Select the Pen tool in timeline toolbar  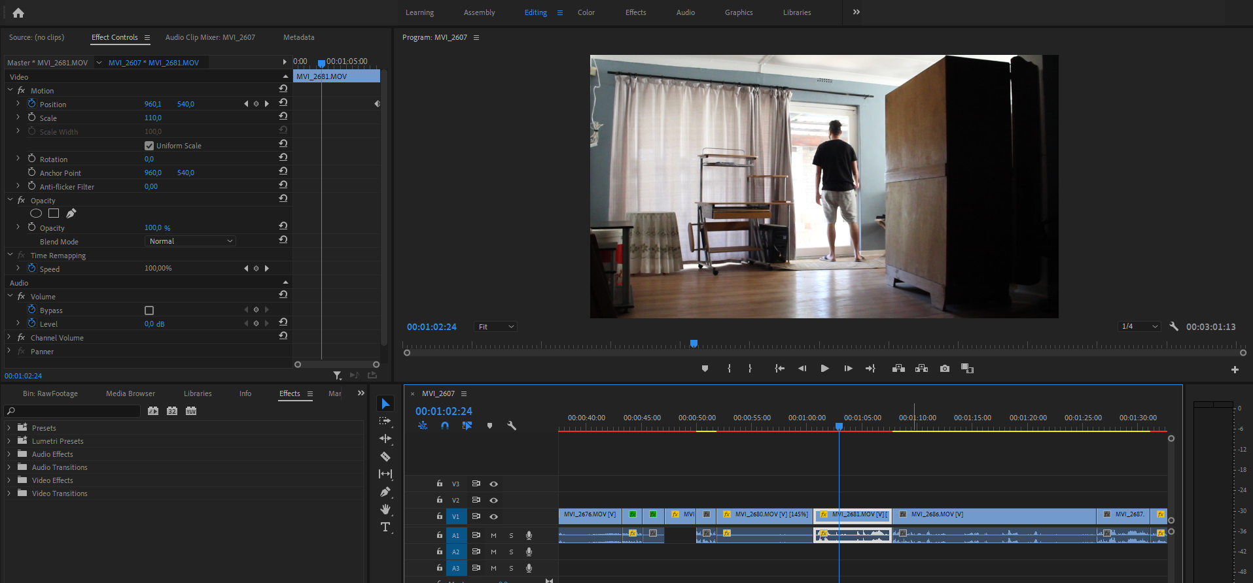(385, 491)
